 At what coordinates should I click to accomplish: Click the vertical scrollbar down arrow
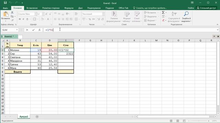[218, 113]
